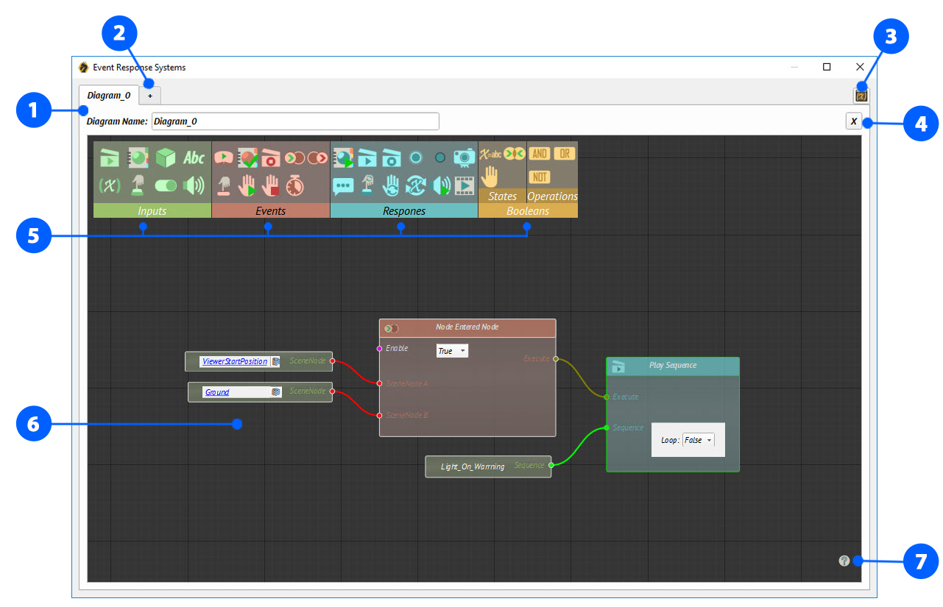Viewport: 943px width, 607px height.
Task: Click the Execute input port on Play Sequence
Action: [x=607, y=397]
